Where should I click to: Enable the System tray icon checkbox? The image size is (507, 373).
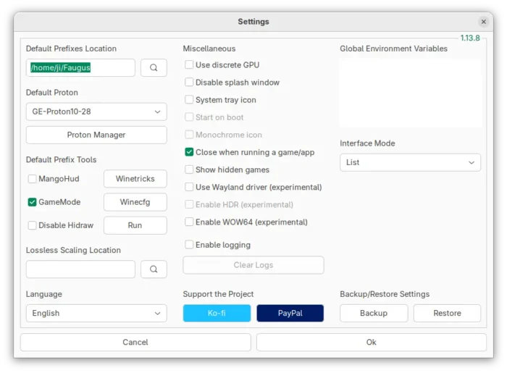(x=189, y=100)
